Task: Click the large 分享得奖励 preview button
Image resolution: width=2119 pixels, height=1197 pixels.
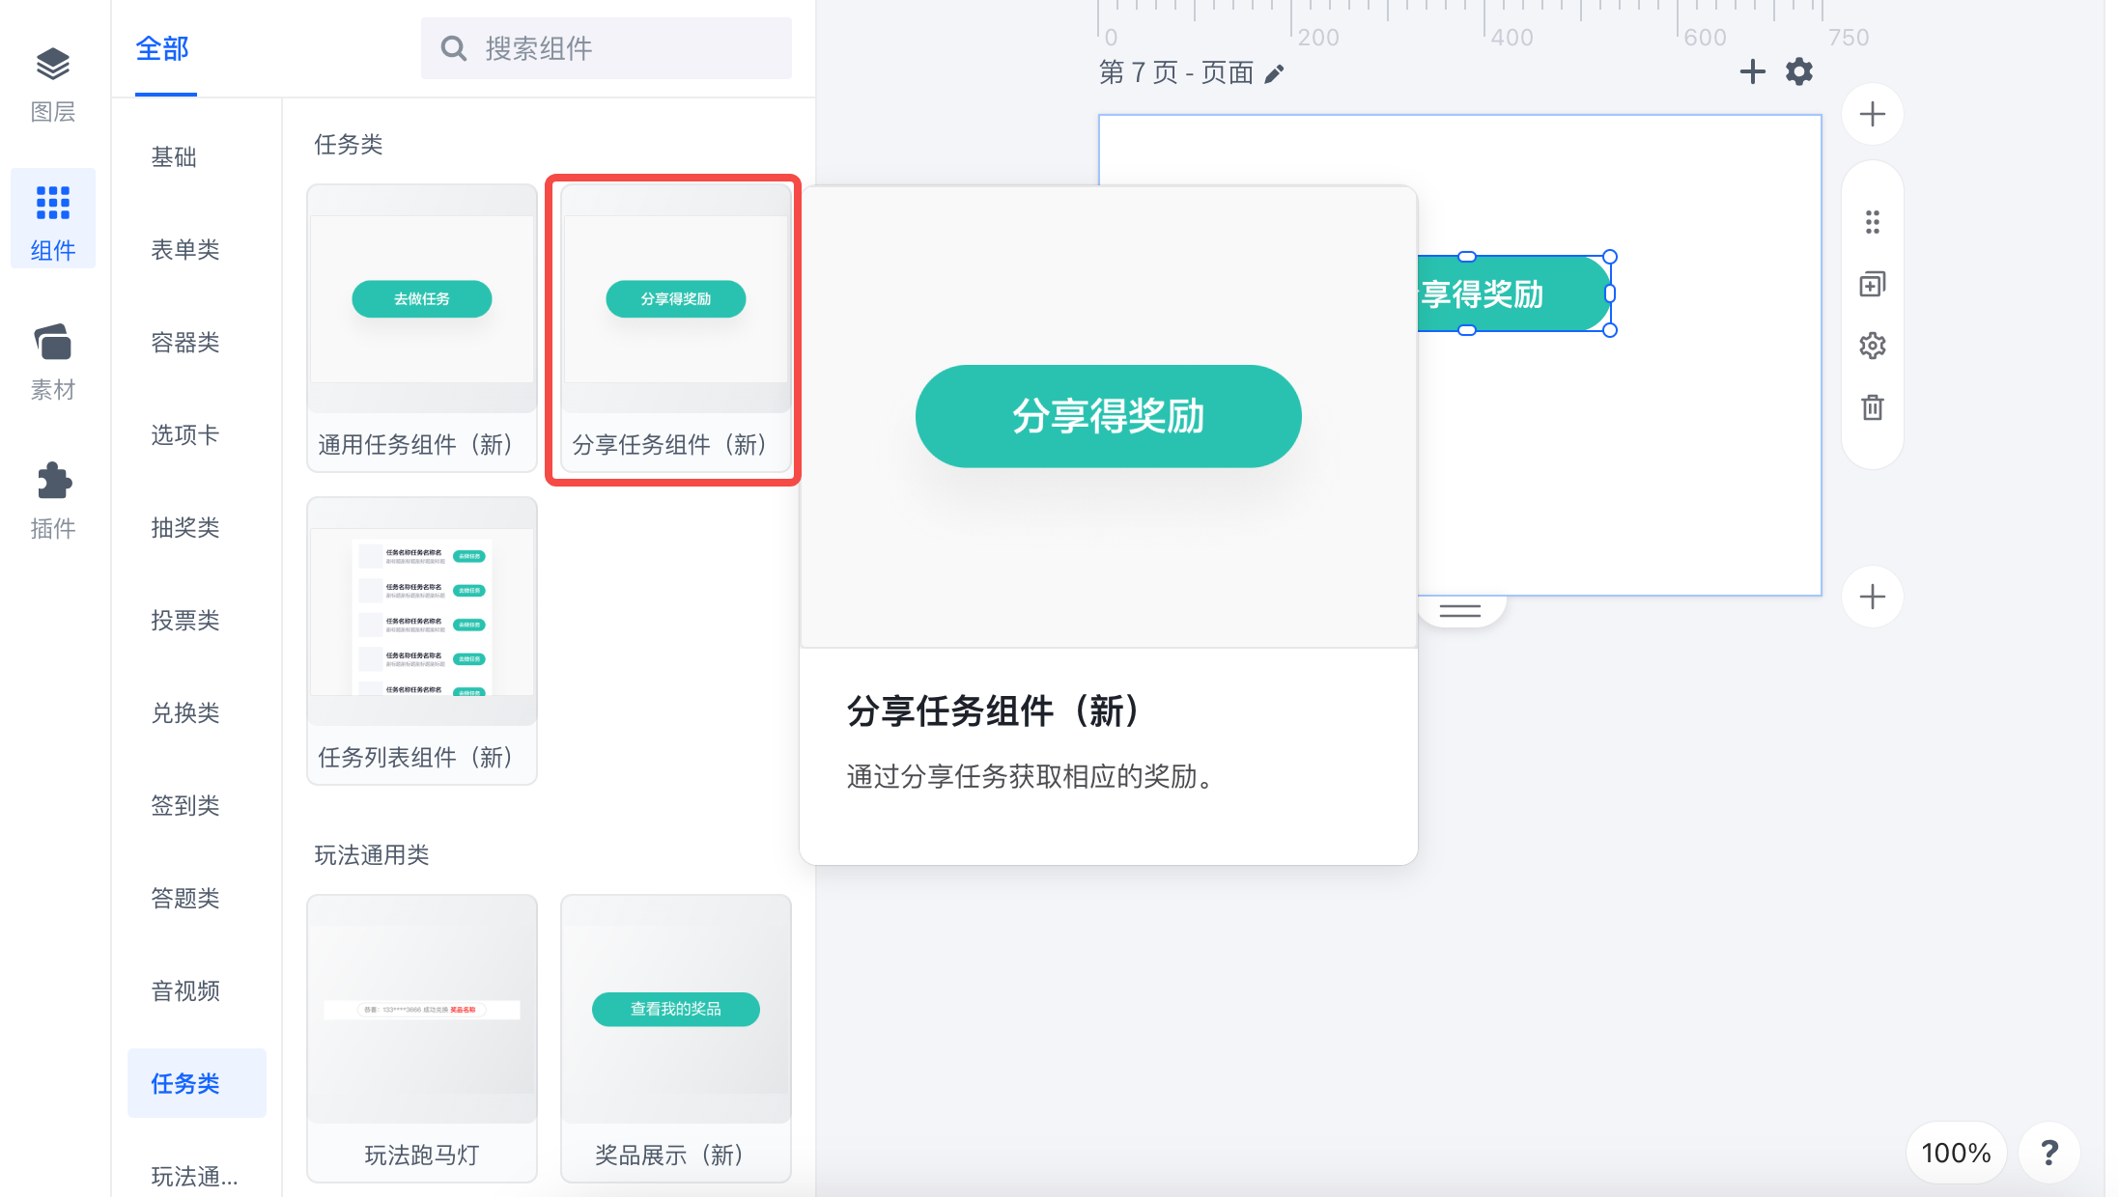Action: (1108, 416)
